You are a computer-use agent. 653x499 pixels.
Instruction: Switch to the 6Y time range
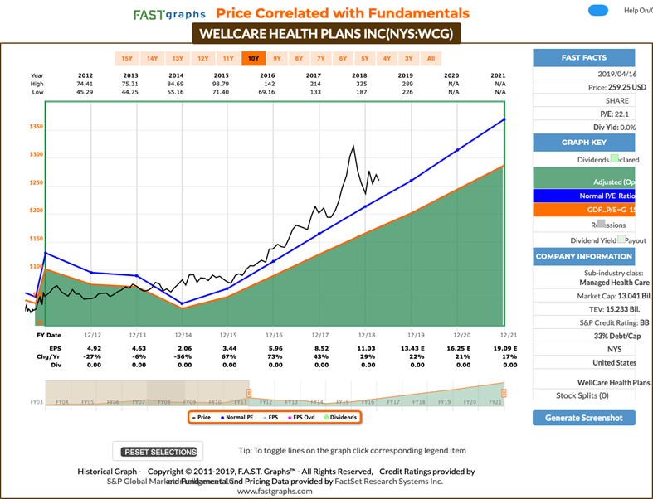click(x=344, y=58)
